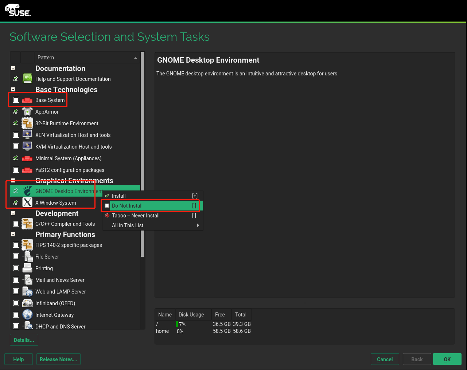Click the home partition row in disk table

click(203, 331)
